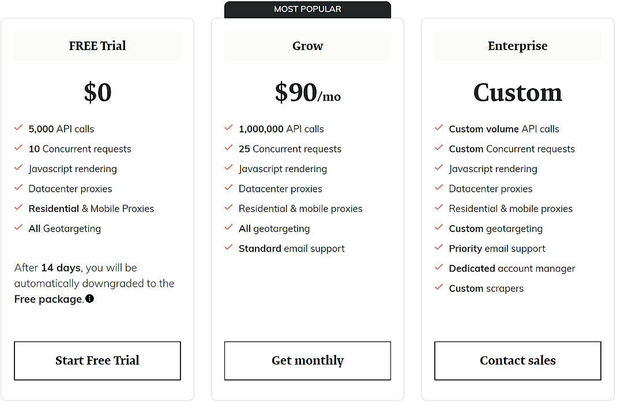Click the info icon after Free package

89,299
